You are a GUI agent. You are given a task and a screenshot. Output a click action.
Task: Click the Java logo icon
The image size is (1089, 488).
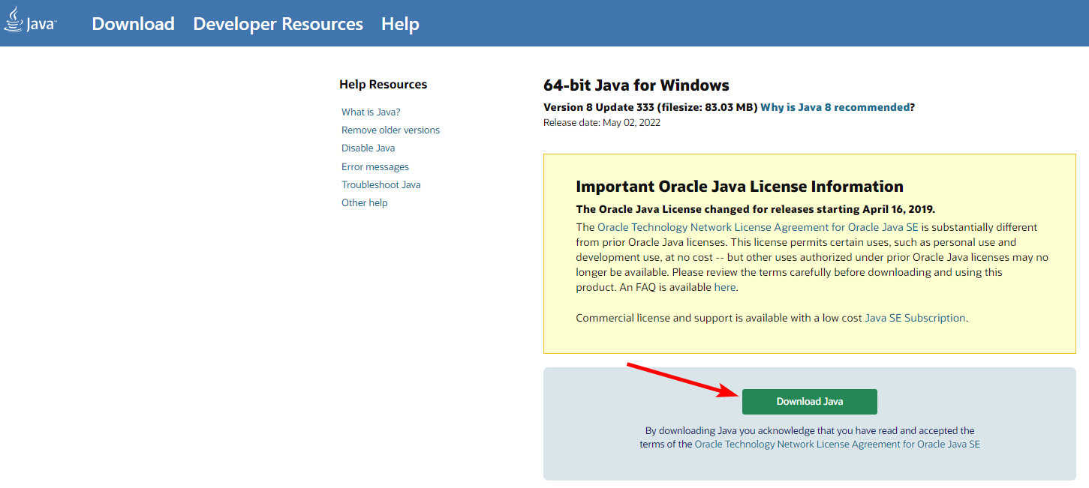point(30,19)
